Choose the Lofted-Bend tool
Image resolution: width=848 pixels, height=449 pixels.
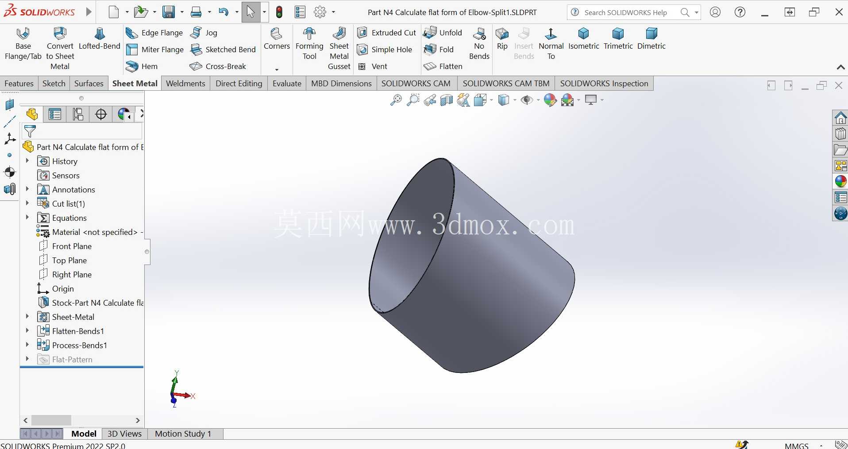pyautogui.click(x=100, y=39)
